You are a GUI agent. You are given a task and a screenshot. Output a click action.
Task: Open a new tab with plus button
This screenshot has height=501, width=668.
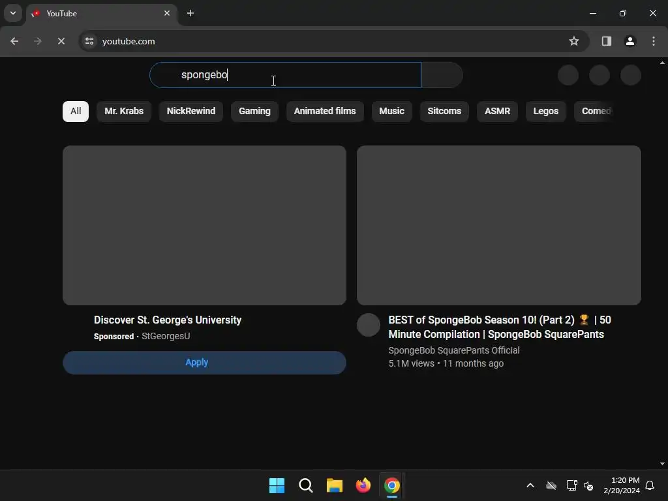pos(190,13)
